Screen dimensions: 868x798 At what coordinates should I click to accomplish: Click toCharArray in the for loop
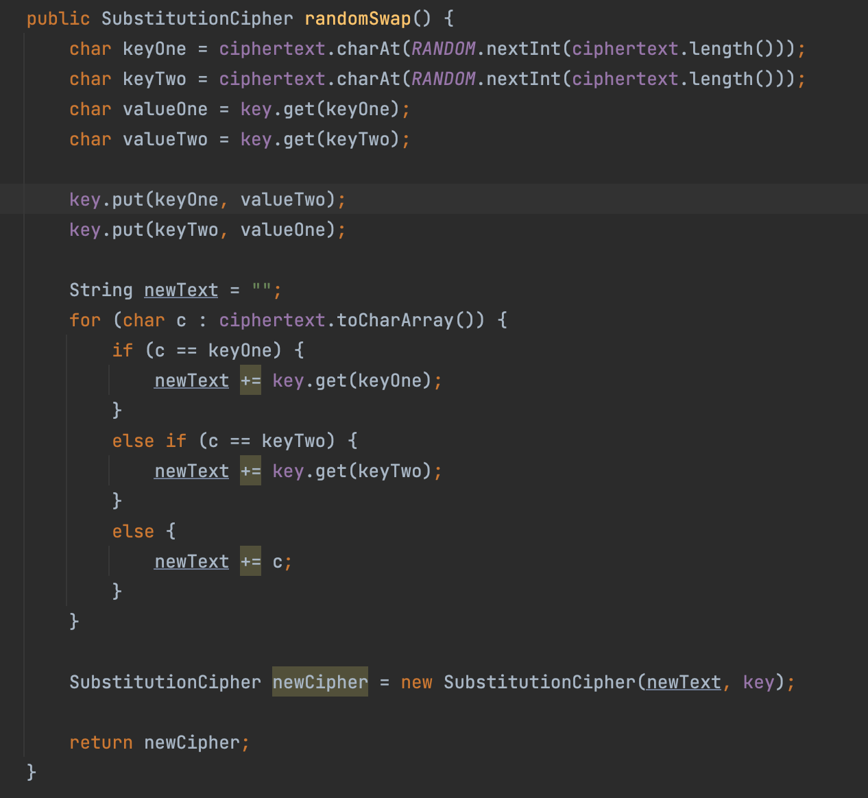395,320
